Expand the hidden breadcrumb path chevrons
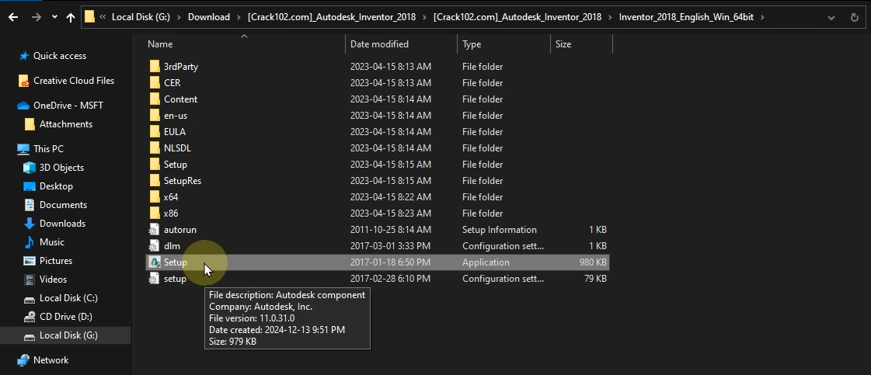Image resolution: width=871 pixels, height=375 pixels. pos(103,16)
